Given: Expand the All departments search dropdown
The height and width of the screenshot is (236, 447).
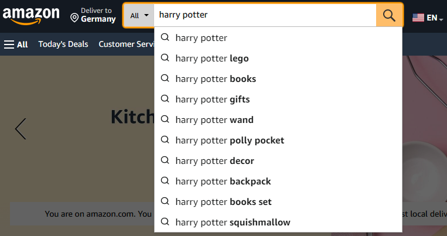Looking at the screenshot, I should click(x=139, y=15).
